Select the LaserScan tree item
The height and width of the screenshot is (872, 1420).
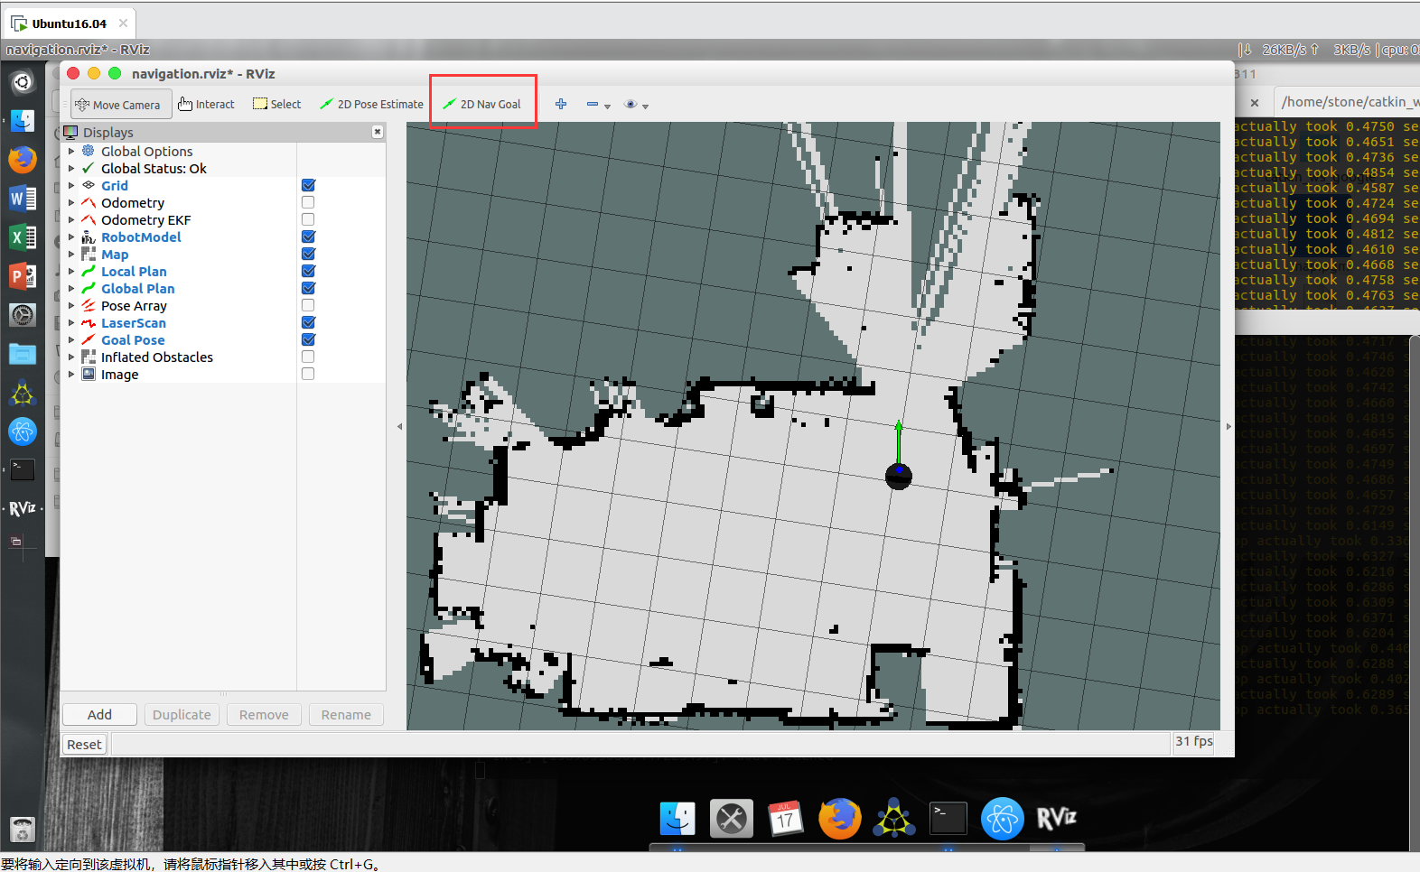tap(133, 323)
